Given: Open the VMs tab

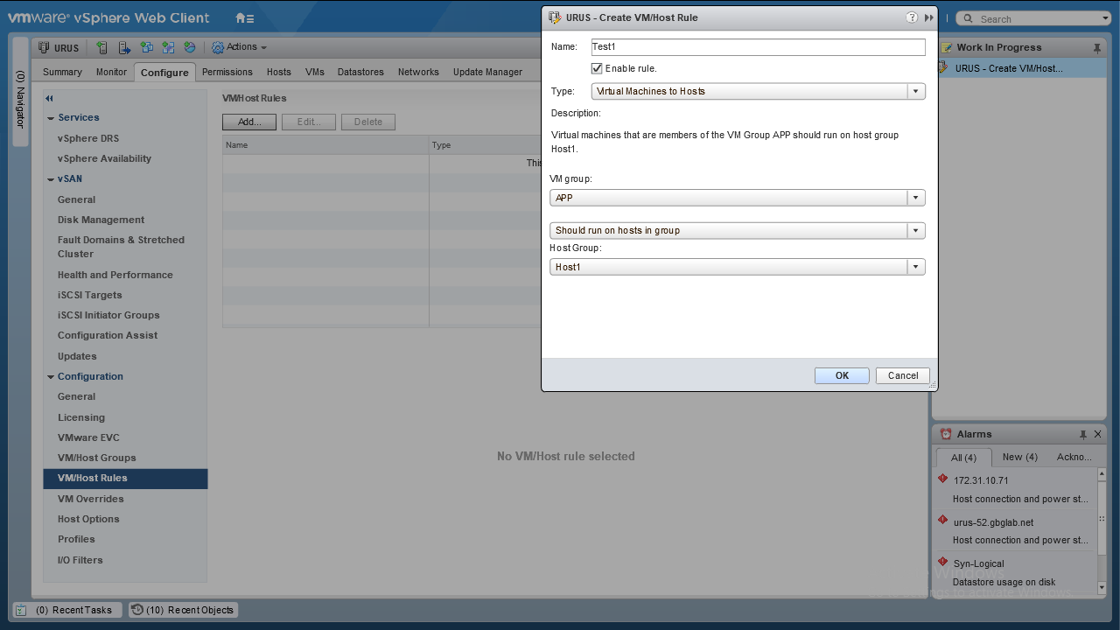Looking at the screenshot, I should pyautogui.click(x=315, y=72).
